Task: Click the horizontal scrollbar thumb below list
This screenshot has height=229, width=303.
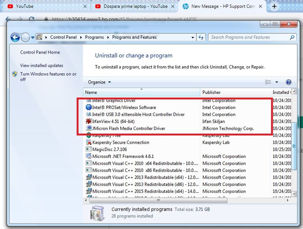Action: (159, 200)
